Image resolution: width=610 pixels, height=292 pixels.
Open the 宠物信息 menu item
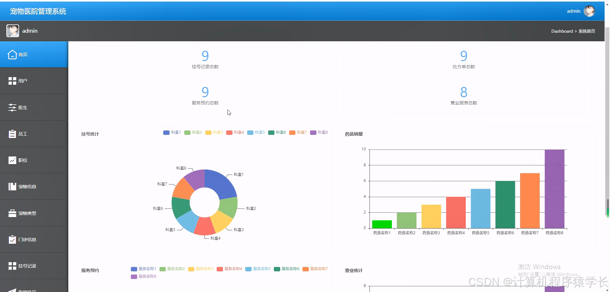[x=34, y=187]
